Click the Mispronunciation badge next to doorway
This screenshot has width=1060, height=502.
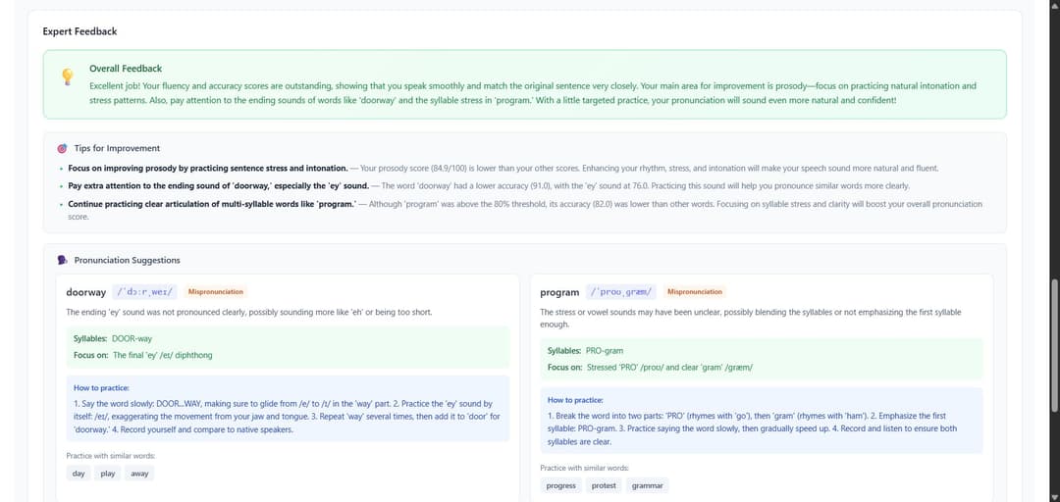point(216,292)
